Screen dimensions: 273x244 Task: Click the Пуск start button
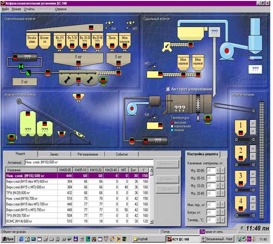coord(8,239)
